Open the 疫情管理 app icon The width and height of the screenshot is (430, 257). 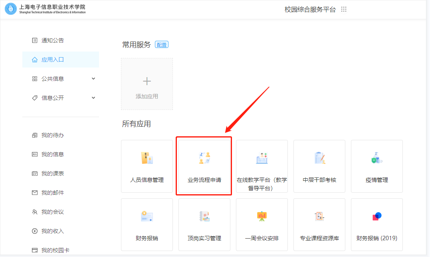pyautogui.click(x=376, y=158)
